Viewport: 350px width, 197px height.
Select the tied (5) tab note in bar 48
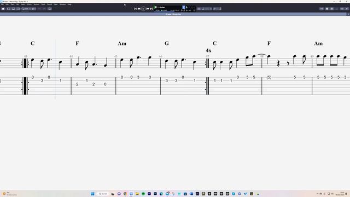coord(269,77)
